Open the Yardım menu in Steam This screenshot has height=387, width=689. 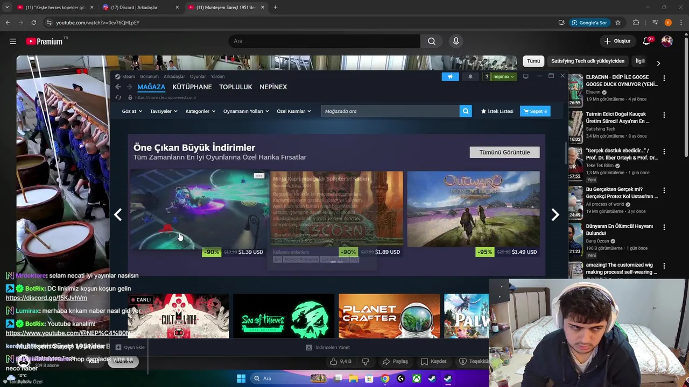(x=217, y=76)
